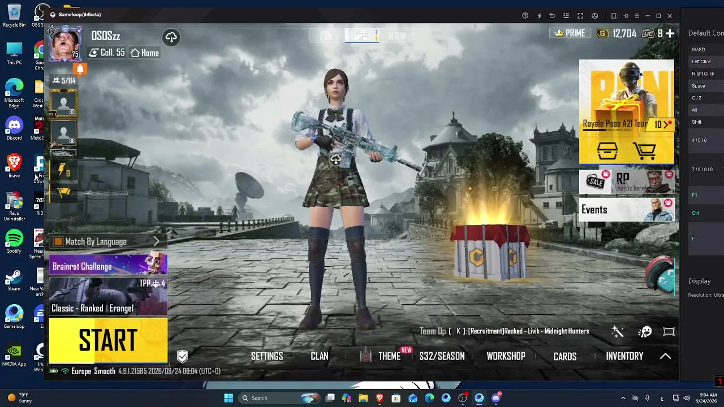Open File Explorer from the taskbar
This screenshot has height=407, width=724.
pyautogui.click(x=363, y=398)
